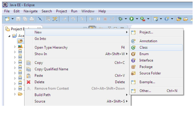Click the blue S web service icon
This screenshot has width=194, height=115.
pos(167,19)
